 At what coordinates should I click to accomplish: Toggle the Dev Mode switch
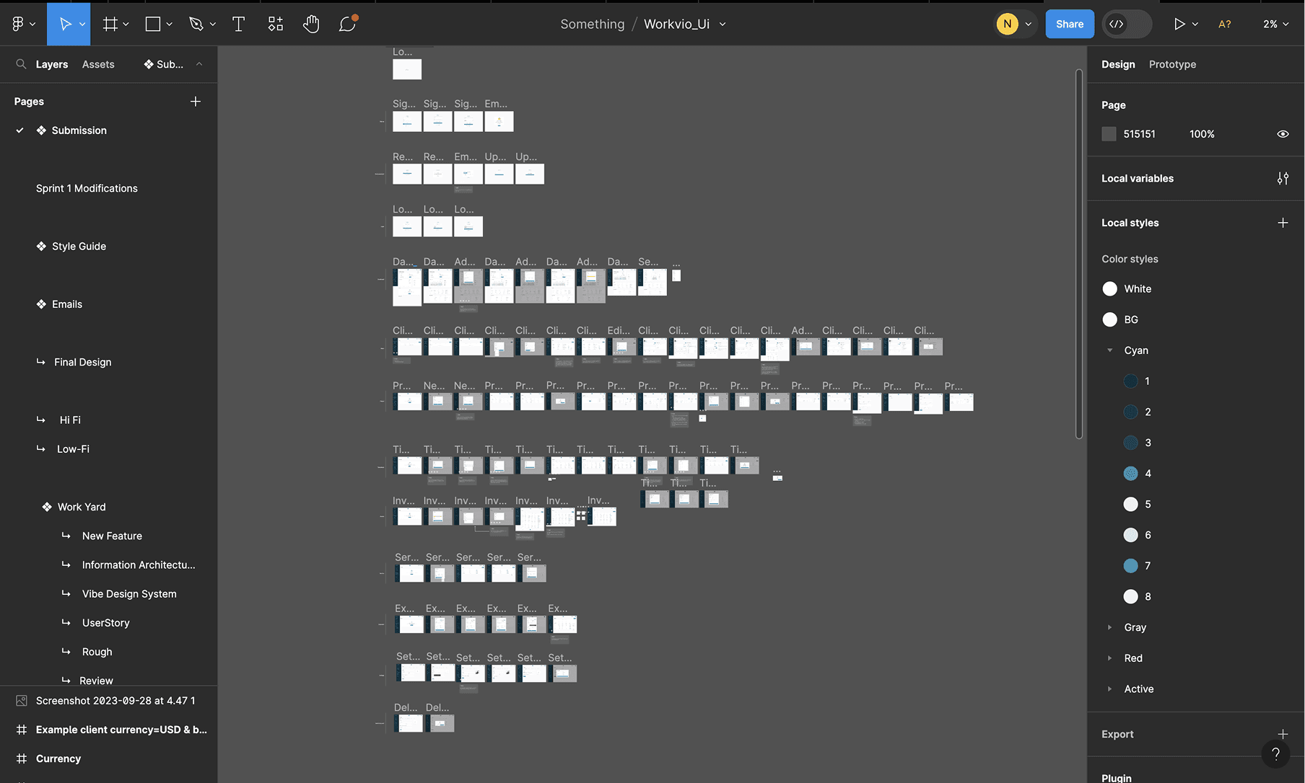pyautogui.click(x=1126, y=24)
